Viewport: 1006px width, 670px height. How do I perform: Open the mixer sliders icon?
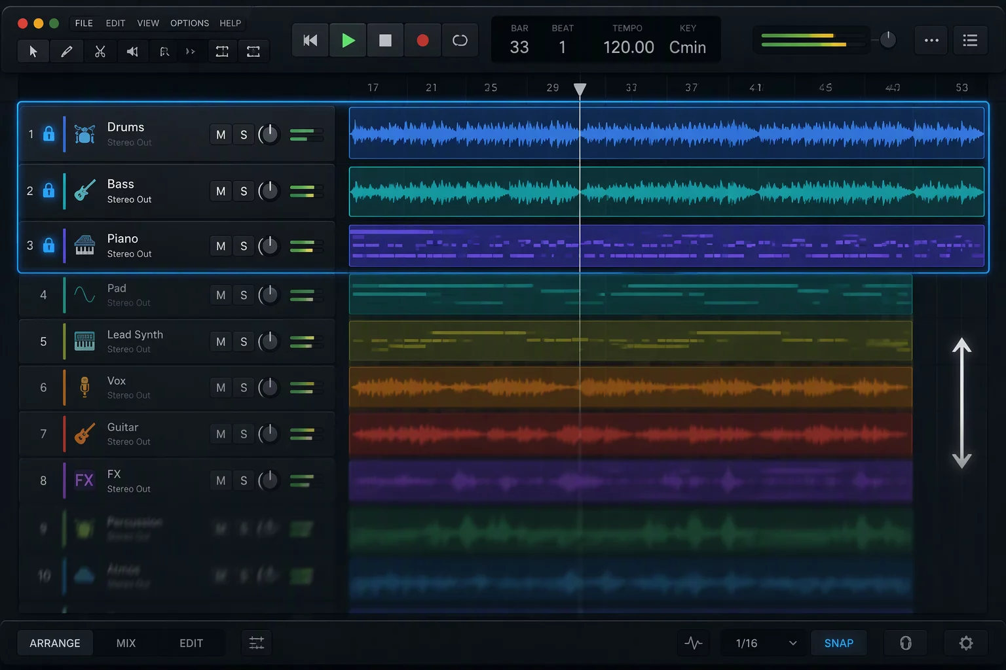pos(257,643)
